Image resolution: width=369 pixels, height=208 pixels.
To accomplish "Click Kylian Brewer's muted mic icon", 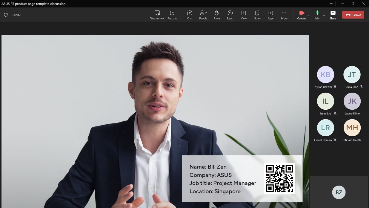I will (x=335, y=87).
